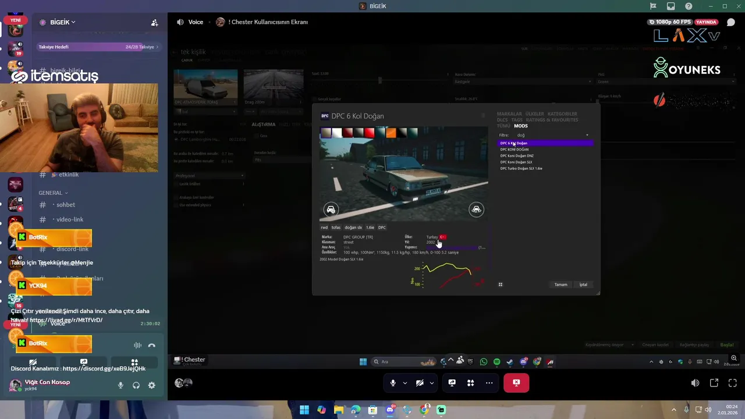The height and width of the screenshot is (419, 745).
Task: Toggle mute in the user panel
Action: 120,385
